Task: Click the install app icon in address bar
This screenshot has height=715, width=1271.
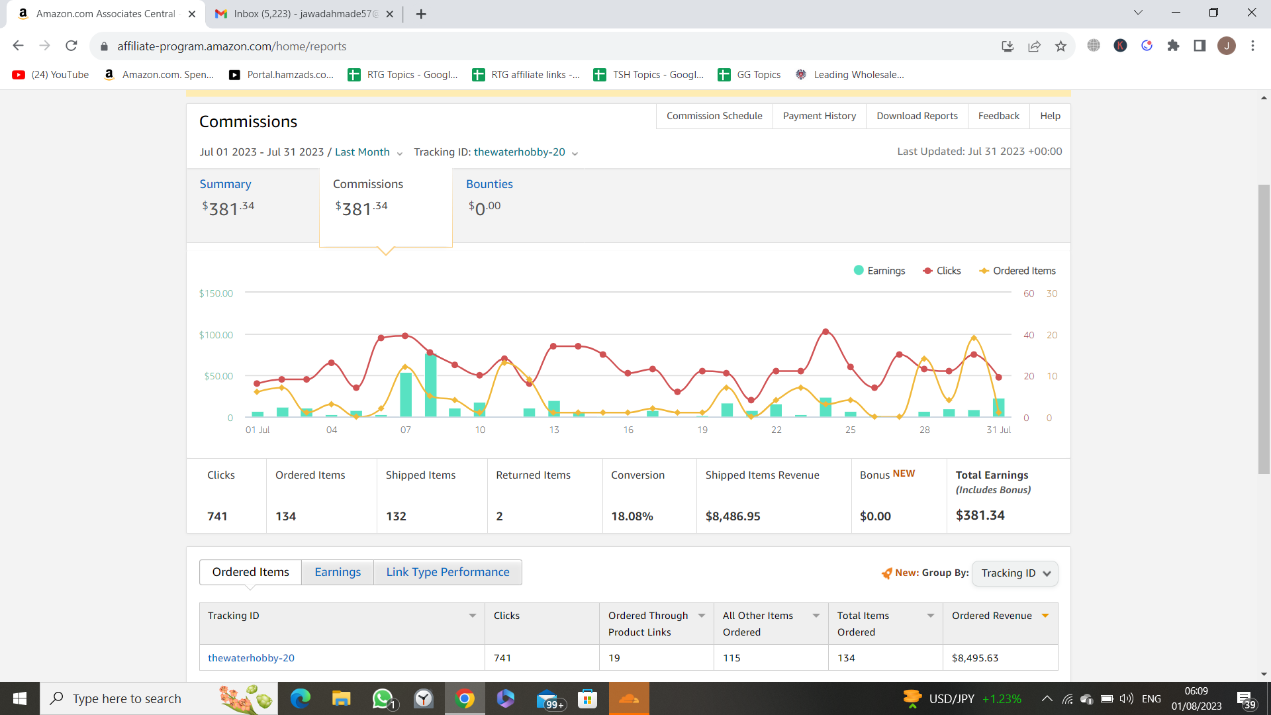Action: point(1008,46)
